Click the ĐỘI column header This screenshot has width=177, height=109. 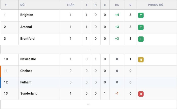tap(23, 5)
